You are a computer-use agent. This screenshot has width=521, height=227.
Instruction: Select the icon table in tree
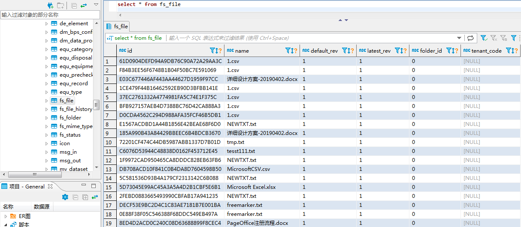65,143
